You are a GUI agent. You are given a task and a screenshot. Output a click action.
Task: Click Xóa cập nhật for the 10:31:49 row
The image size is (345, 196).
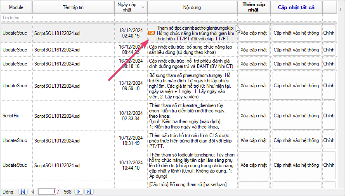pyautogui.click(x=254, y=140)
